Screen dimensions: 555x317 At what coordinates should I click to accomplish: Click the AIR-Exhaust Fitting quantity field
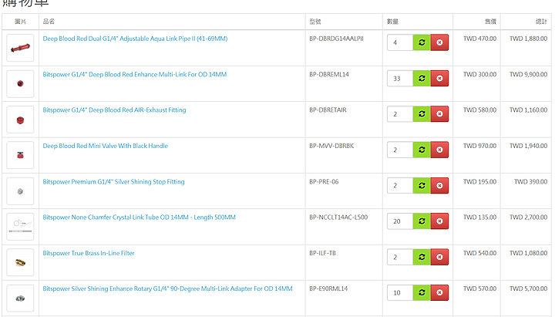[x=400, y=114]
